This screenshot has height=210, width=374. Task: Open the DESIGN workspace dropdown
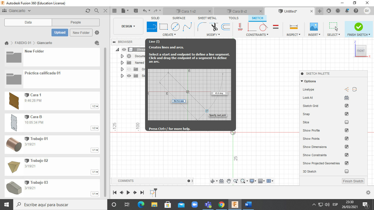pyautogui.click(x=128, y=26)
